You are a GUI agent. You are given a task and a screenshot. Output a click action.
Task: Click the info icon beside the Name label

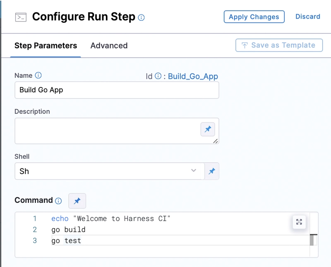point(38,75)
